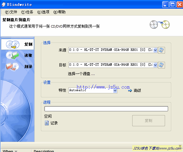The image size is (183, 152).
Task: Click the Blindwrite title bar app icon
Action: 3,4
